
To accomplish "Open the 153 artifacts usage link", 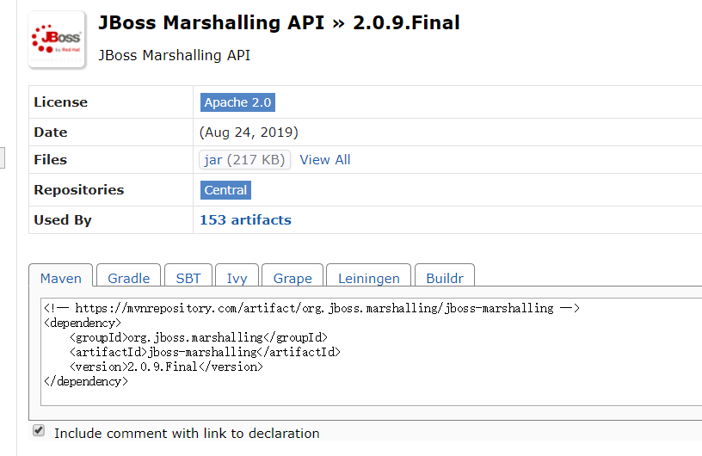I will click(x=245, y=220).
